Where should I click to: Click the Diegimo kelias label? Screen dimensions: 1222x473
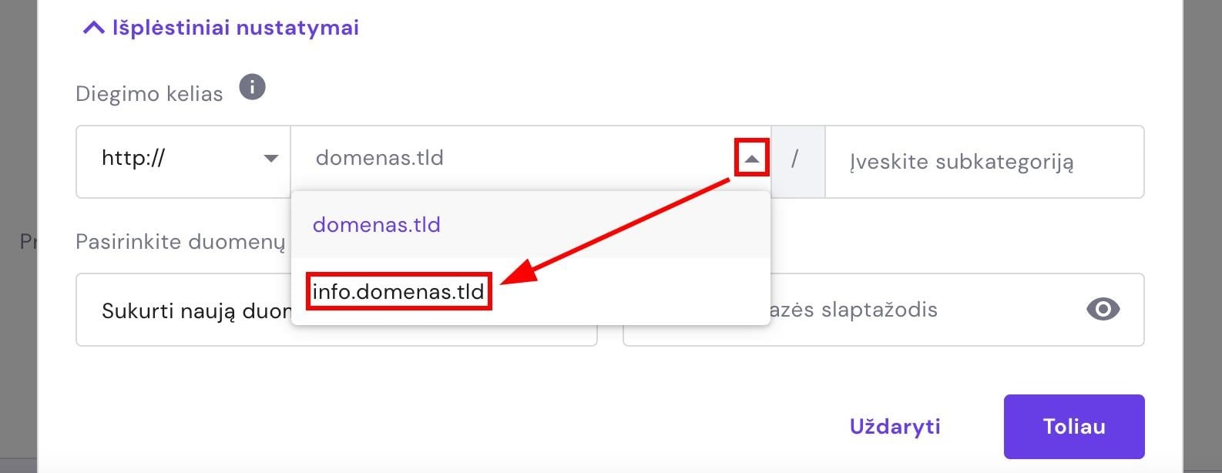pos(149,94)
